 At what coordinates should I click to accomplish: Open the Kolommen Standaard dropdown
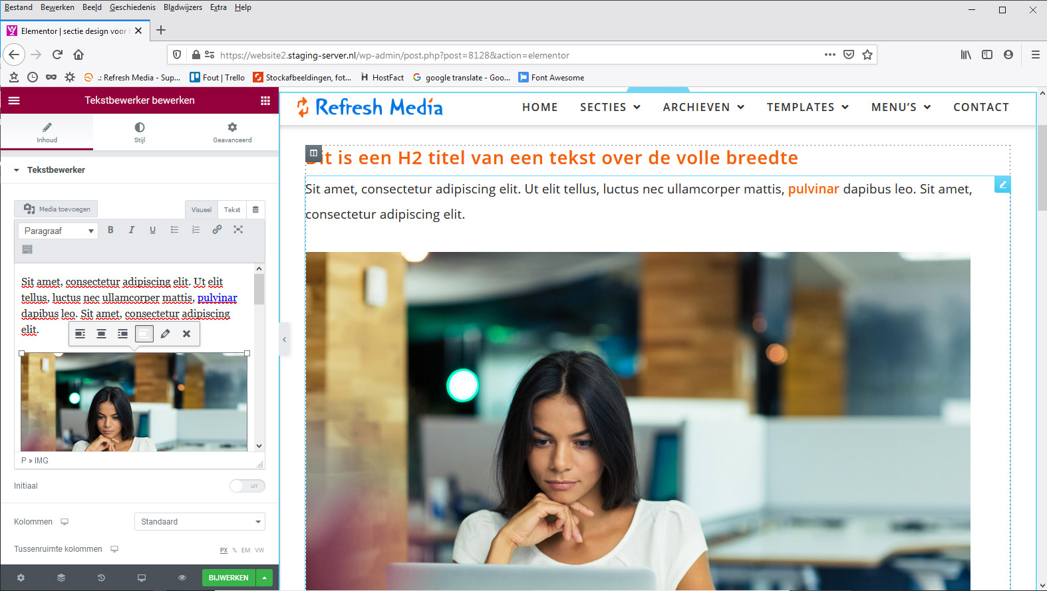200,522
